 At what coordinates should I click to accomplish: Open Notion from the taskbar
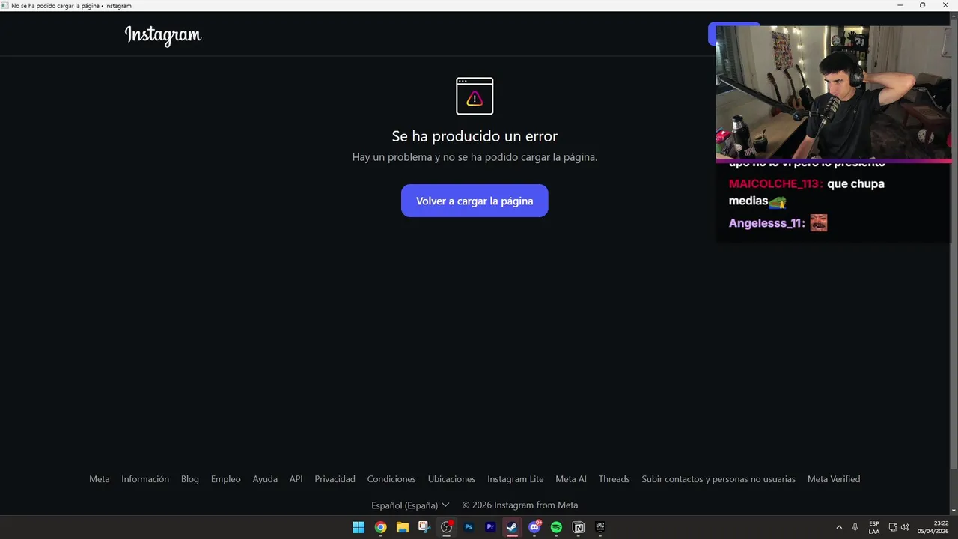pyautogui.click(x=578, y=527)
